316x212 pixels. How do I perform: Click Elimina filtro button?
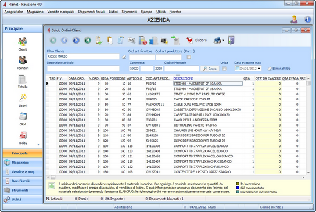point(279,69)
